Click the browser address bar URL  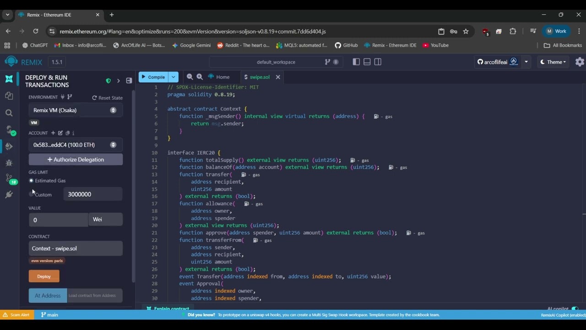pos(192,32)
